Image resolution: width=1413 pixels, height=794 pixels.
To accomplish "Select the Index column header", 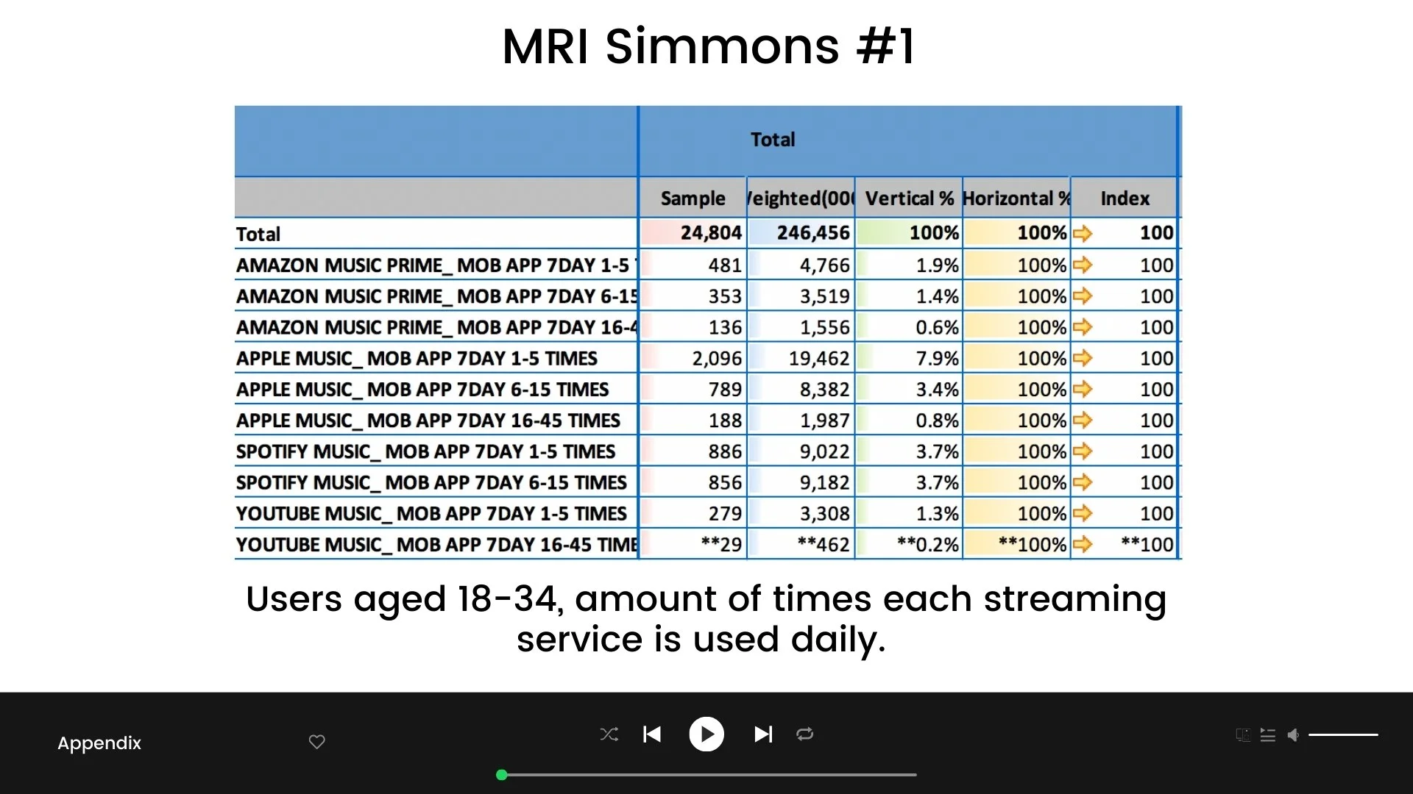I will point(1125,198).
